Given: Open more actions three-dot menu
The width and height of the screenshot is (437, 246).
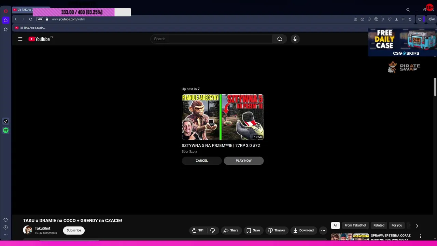Looking at the screenshot, I should coord(323,230).
